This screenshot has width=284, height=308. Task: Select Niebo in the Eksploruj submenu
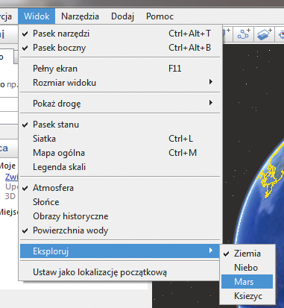(247, 268)
